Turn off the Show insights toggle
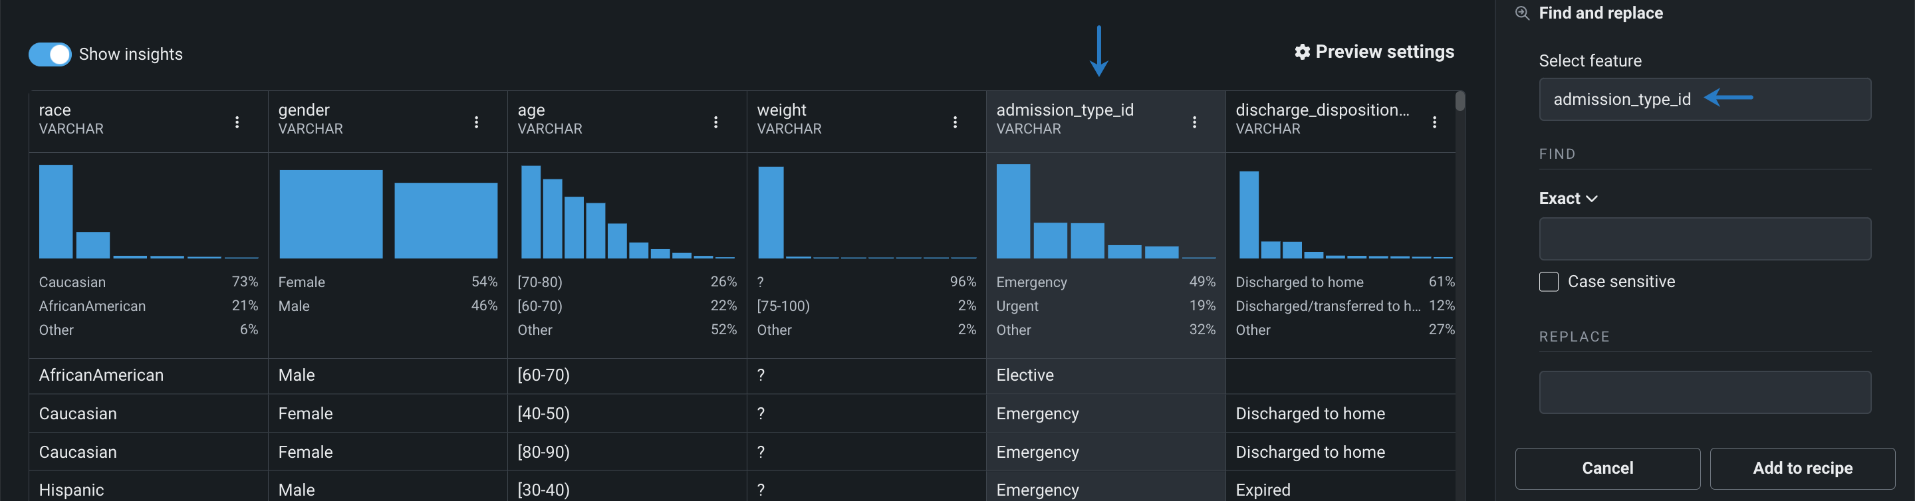Viewport: 1915px width, 501px height. (50, 54)
